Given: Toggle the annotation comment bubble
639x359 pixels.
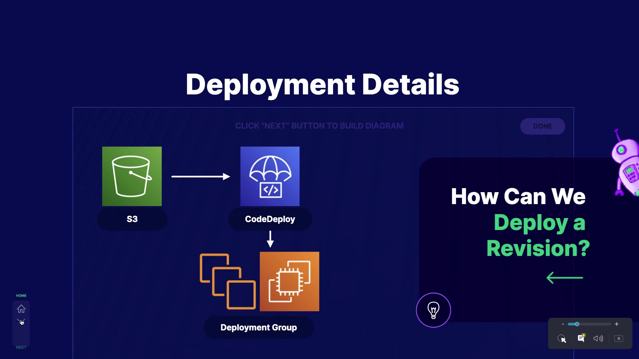Looking at the screenshot, I should pos(581,338).
